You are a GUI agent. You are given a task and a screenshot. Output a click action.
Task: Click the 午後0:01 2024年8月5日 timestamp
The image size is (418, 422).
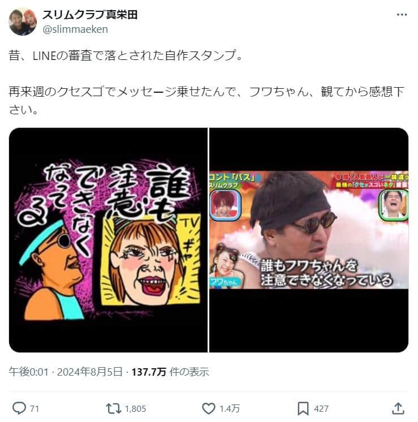66,372
